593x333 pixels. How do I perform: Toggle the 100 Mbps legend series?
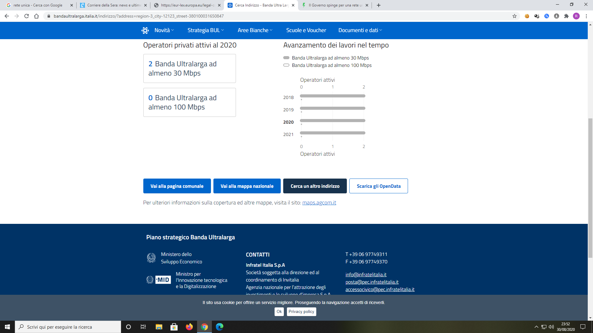coord(331,65)
